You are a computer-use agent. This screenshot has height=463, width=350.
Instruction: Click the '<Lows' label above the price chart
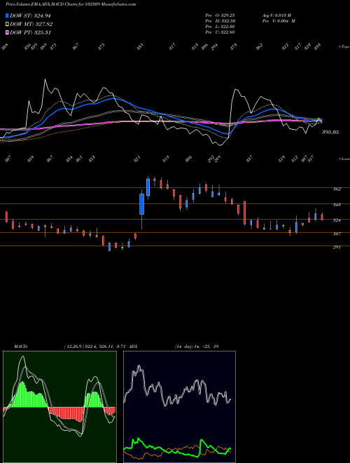point(344,159)
